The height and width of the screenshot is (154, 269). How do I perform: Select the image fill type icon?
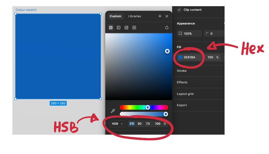tap(127, 28)
